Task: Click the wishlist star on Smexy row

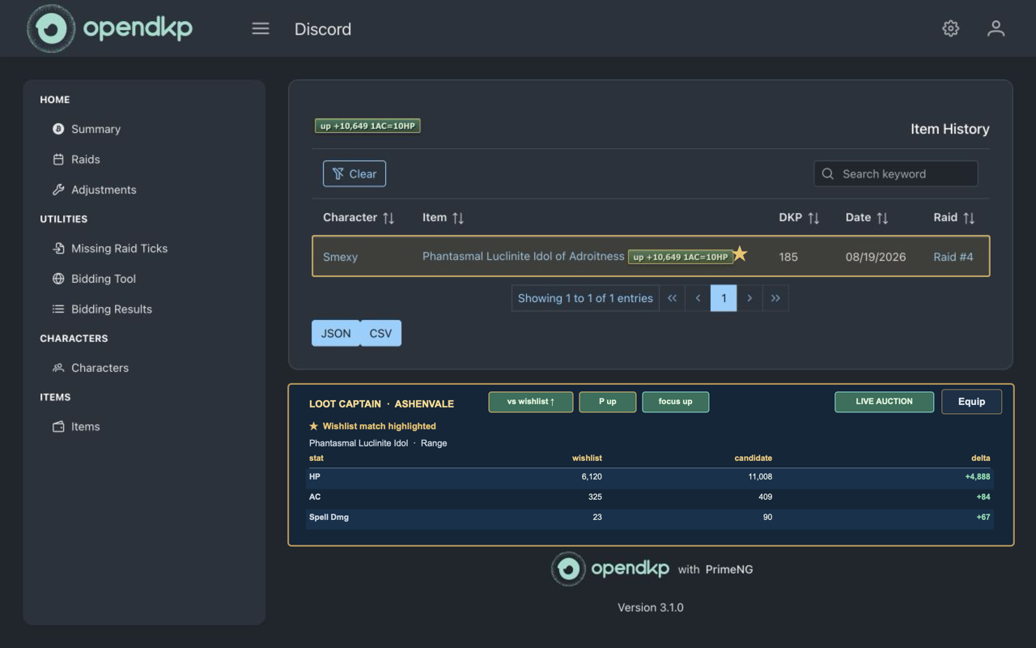Action: tap(740, 254)
